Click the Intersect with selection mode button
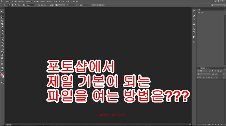The height and width of the screenshot is (126, 226). (x=19, y=5)
